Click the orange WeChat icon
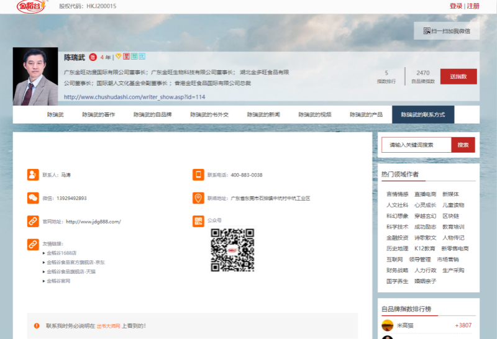The image size is (497, 339). tap(33, 198)
